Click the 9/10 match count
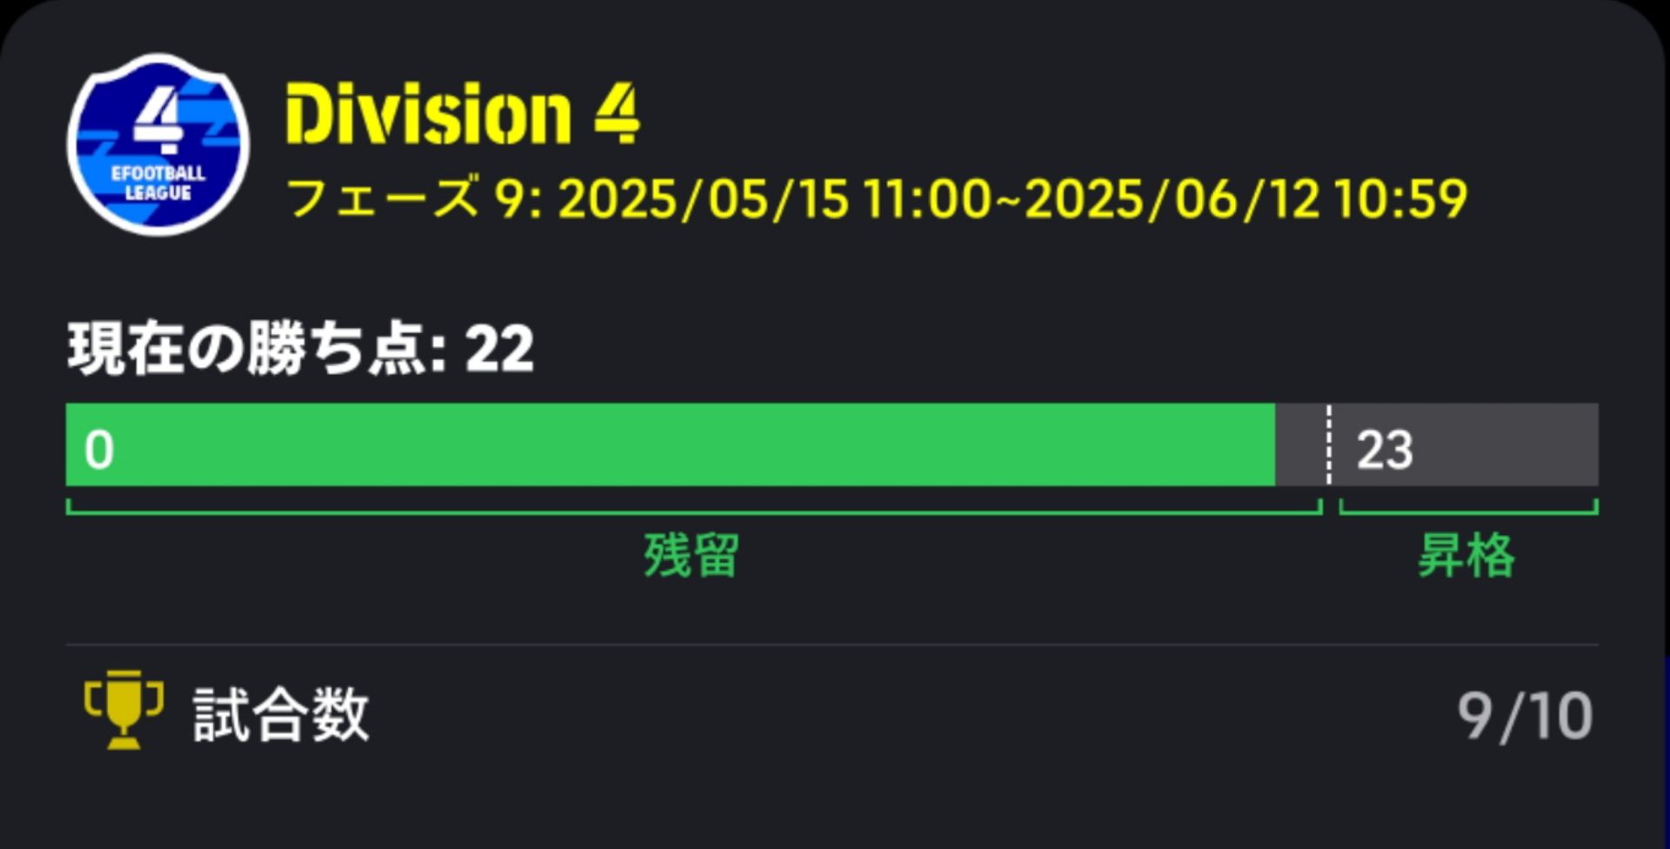Viewport: 1670px width, 849px height. click(x=1525, y=716)
